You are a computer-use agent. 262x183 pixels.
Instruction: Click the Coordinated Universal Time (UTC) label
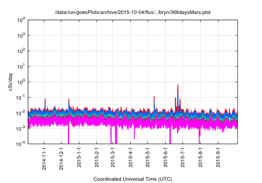click(133, 179)
